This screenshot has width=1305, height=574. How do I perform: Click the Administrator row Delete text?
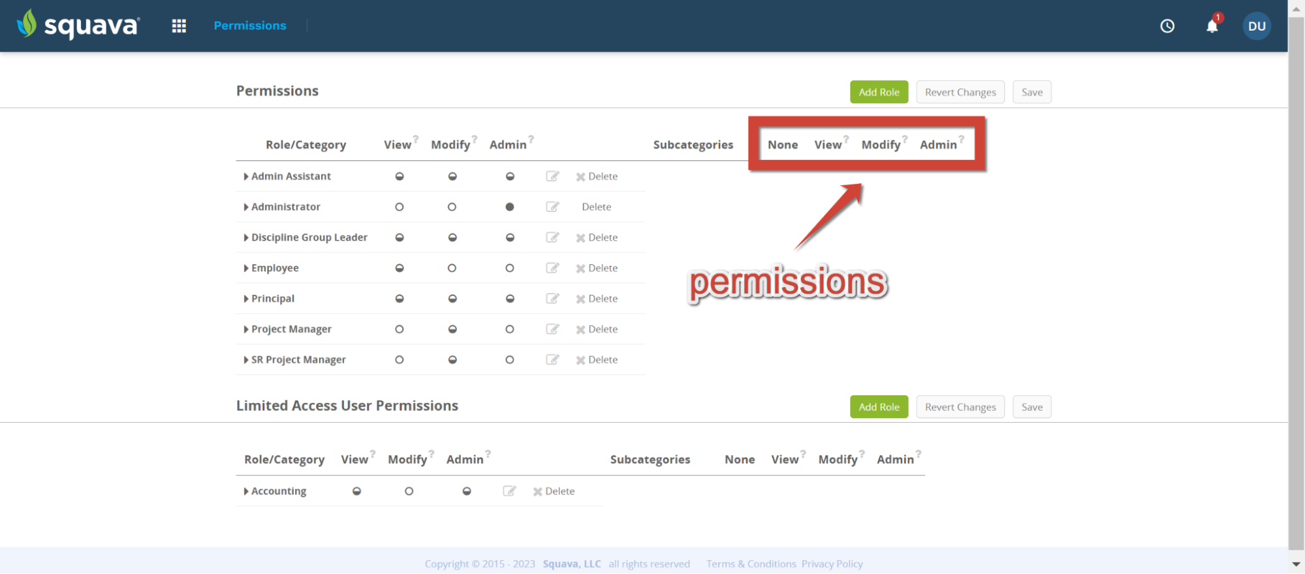click(597, 207)
